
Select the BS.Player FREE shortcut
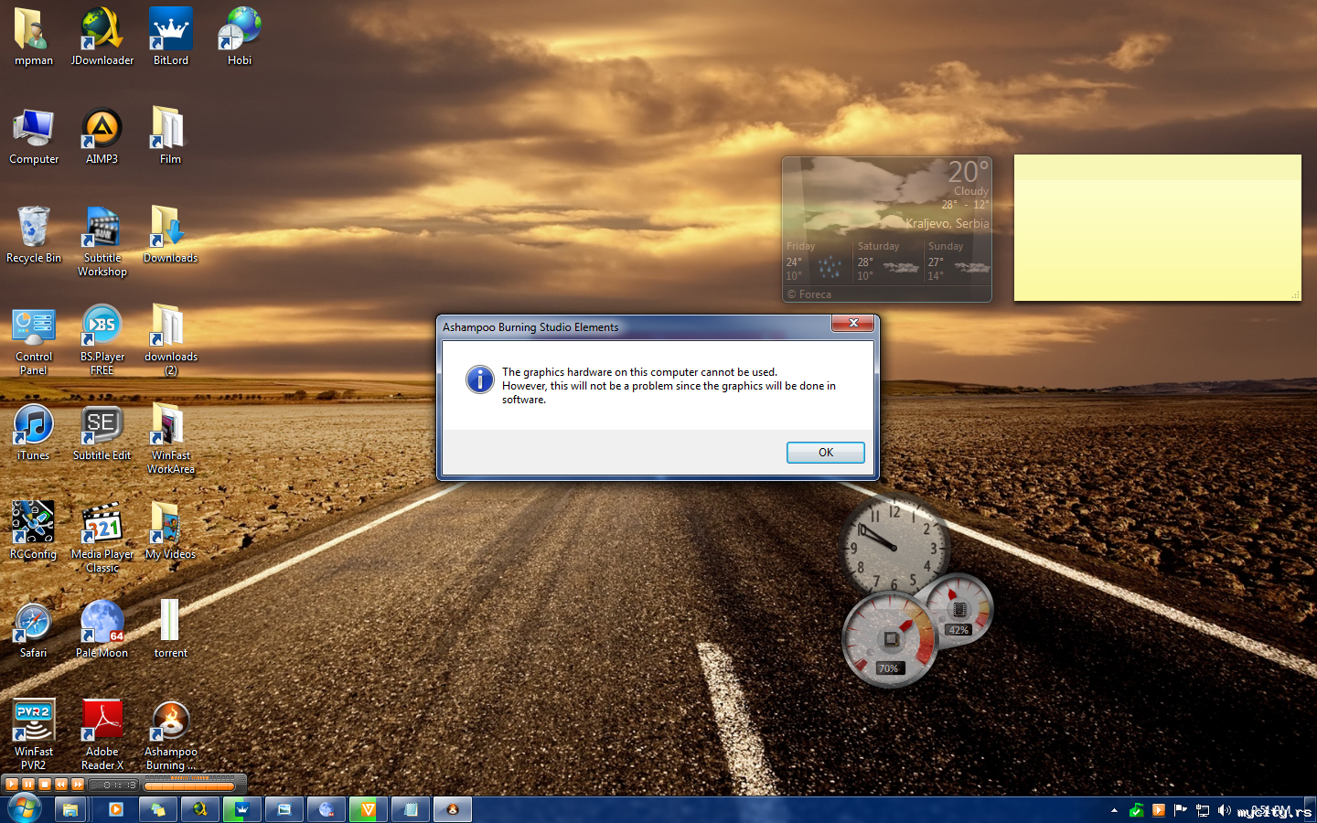tap(102, 340)
